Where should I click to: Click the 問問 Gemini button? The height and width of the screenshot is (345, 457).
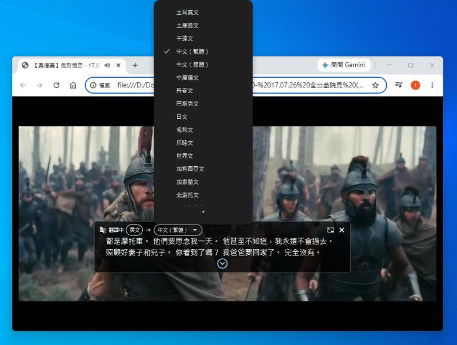click(x=344, y=65)
